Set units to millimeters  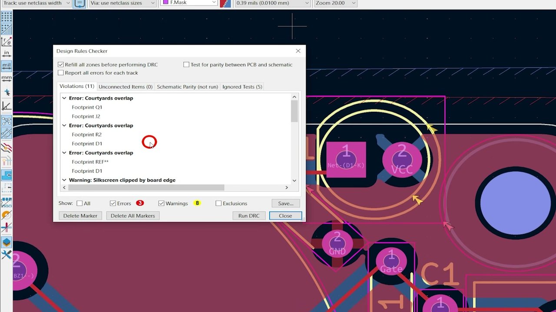click(x=7, y=78)
